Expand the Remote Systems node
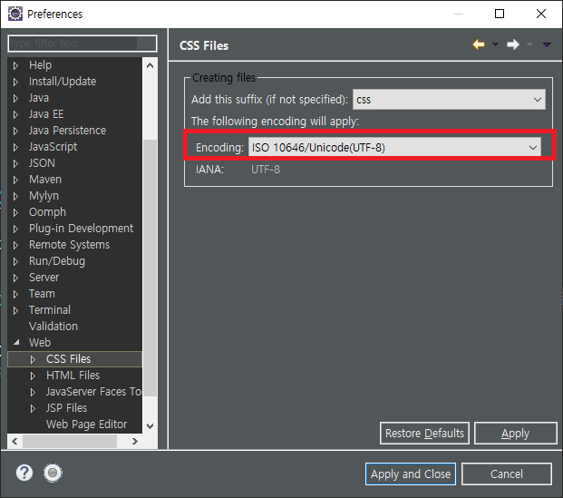 pyautogui.click(x=15, y=245)
